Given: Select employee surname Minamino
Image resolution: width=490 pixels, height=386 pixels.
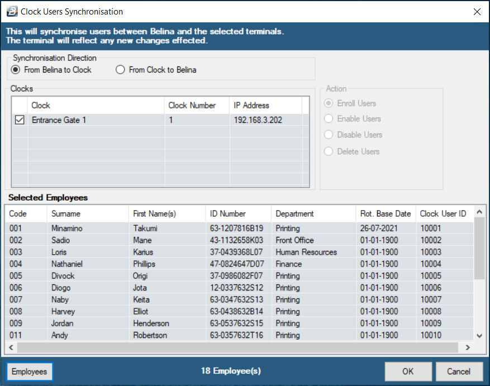Looking at the screenshot, I should (x=67, y=228).
